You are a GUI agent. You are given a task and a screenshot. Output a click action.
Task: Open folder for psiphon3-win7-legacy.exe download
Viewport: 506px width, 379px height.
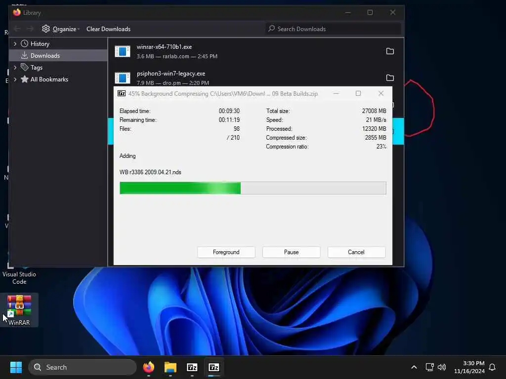click(x=390, y=77)
